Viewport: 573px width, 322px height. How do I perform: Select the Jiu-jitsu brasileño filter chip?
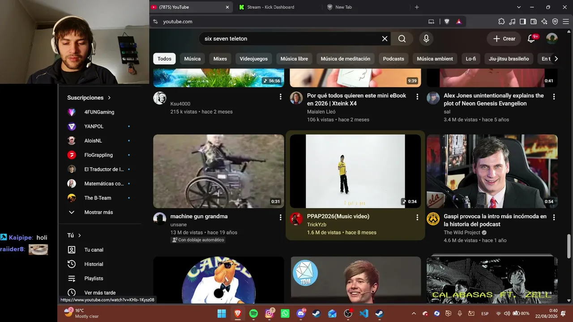(x=509, y=59)
